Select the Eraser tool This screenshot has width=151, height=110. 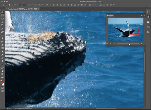(2, 45)
